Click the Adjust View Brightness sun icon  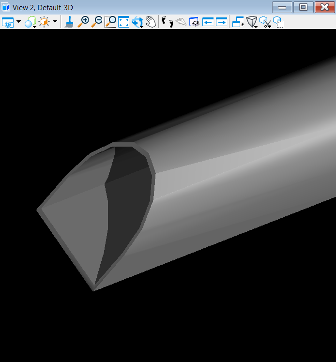tap(44, 22)
